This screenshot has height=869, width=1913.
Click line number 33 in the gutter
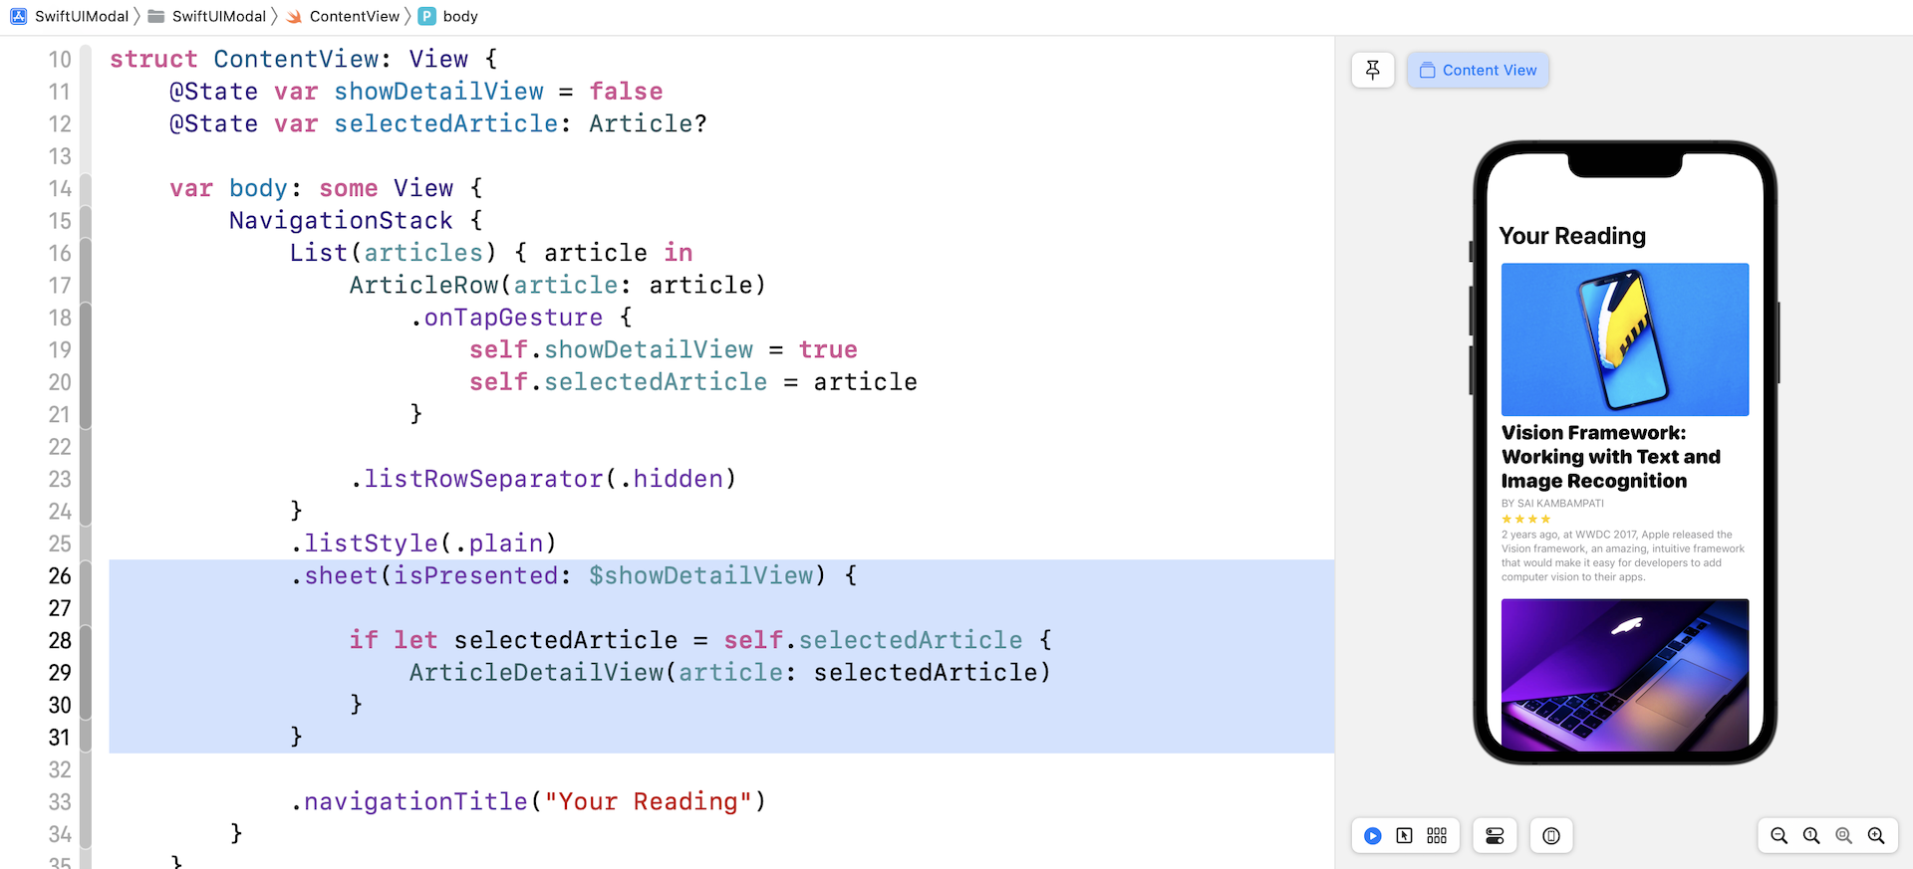coord(60,802)
